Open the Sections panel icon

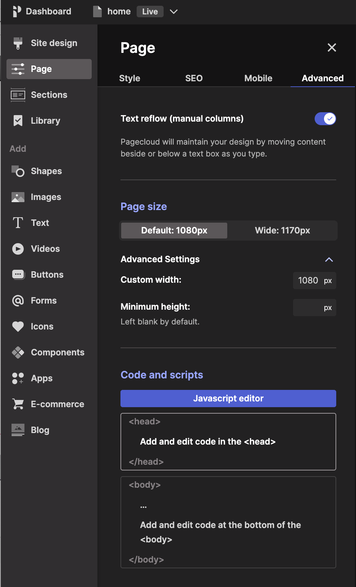18,95
